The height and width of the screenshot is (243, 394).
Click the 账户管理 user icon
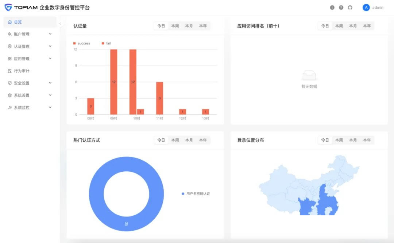(x=9, y=34)
